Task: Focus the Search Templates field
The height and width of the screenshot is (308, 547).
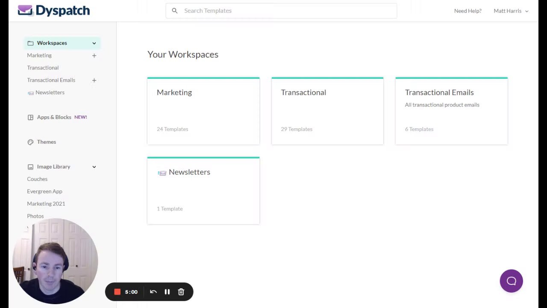Action: pyautogui.click(x=286, y=11)
